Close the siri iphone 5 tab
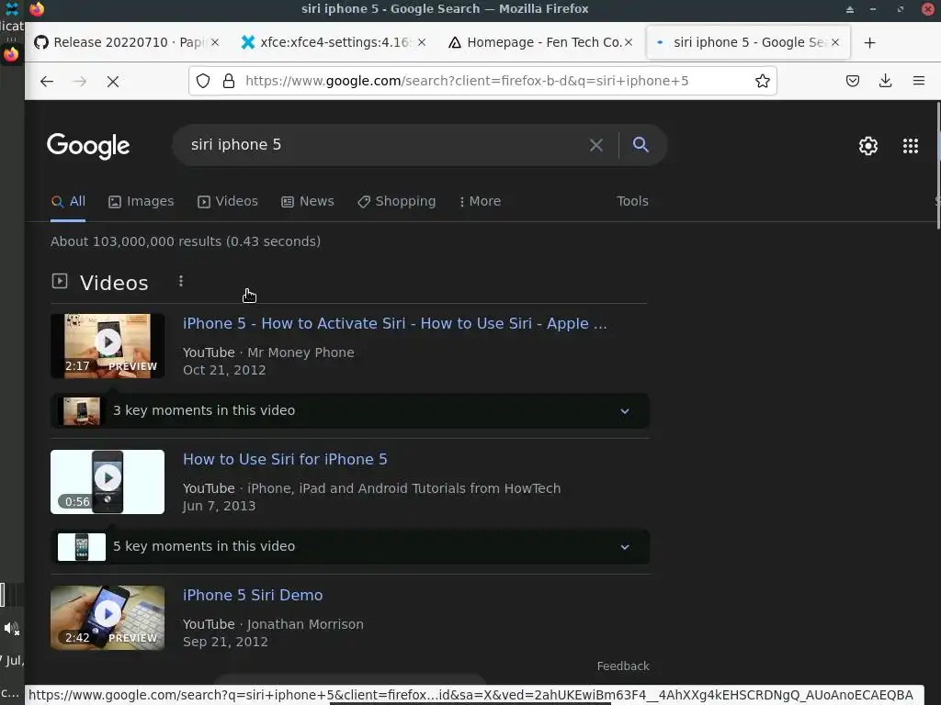 tap(834, 42)
